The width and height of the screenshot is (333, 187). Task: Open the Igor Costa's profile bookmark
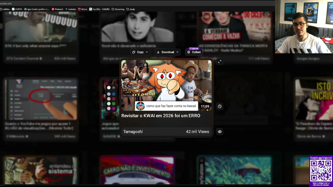point(36,9)
